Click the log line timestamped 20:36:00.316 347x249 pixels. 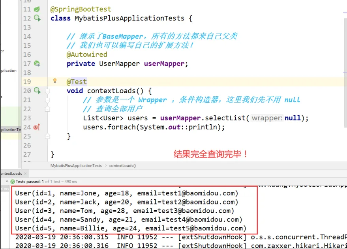181,245
